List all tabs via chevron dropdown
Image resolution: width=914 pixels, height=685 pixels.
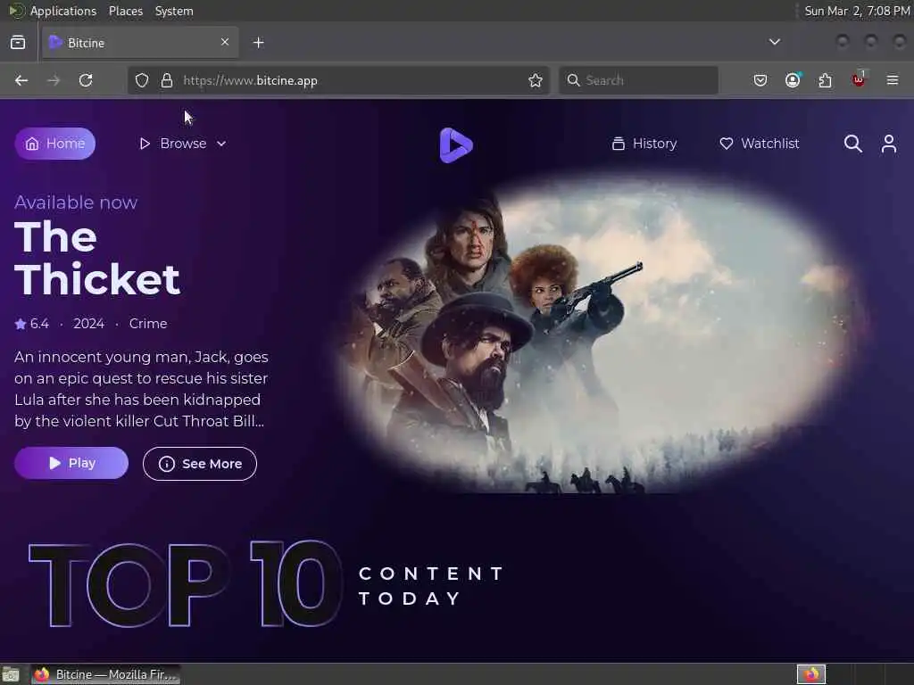775,42
